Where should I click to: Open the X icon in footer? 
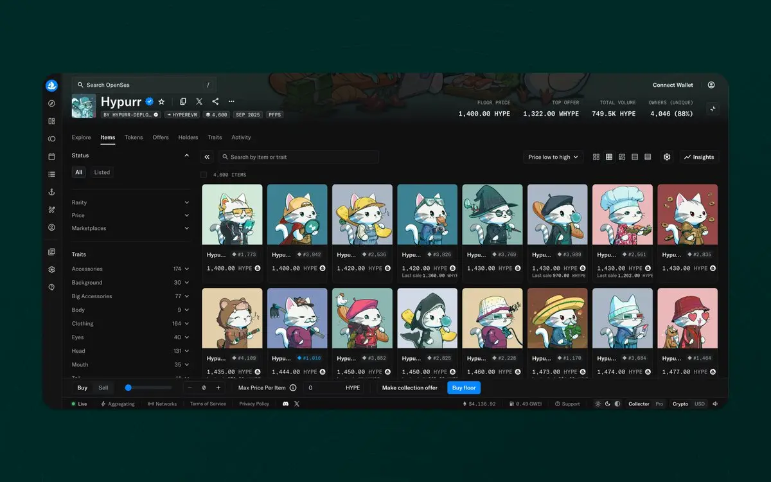click(297, 404)
